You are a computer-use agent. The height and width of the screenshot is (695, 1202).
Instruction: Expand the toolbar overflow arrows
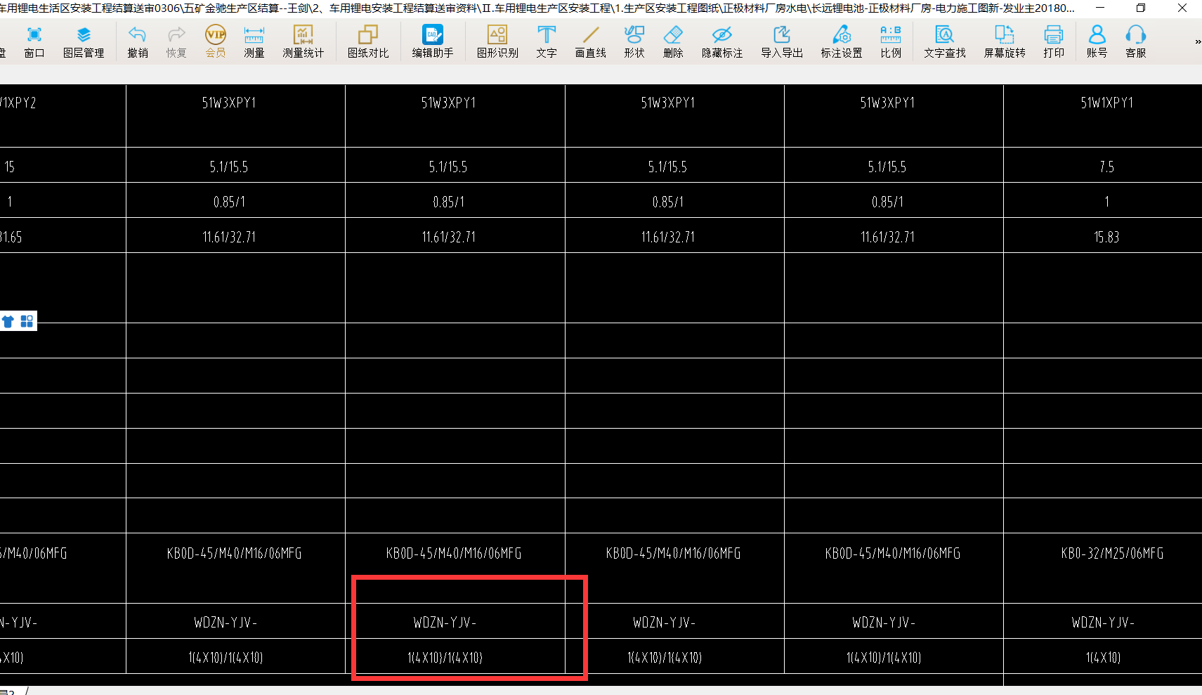[x=1197, y=42]
